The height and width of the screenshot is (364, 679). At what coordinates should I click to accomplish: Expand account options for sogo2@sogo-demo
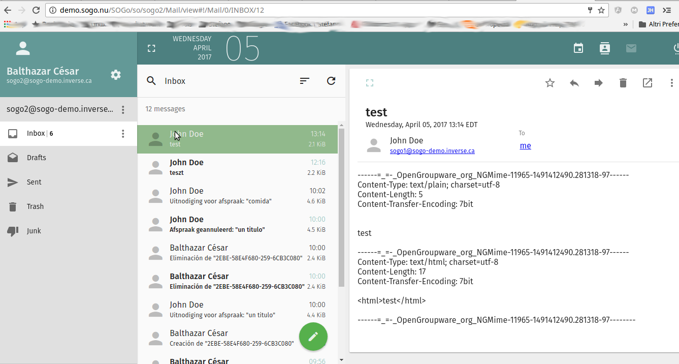pos(123,109)
